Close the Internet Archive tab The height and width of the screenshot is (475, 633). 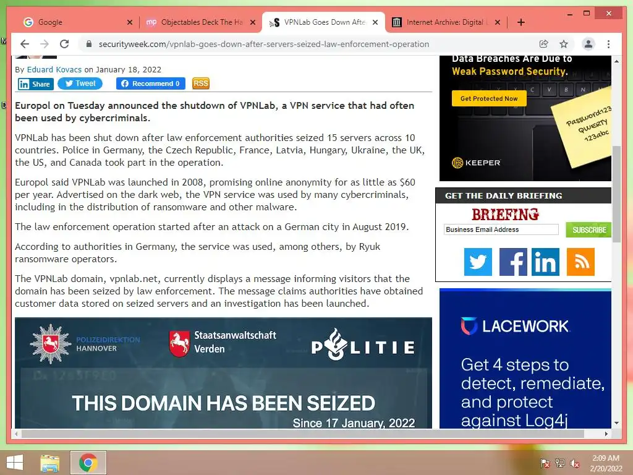pos(498,22)
